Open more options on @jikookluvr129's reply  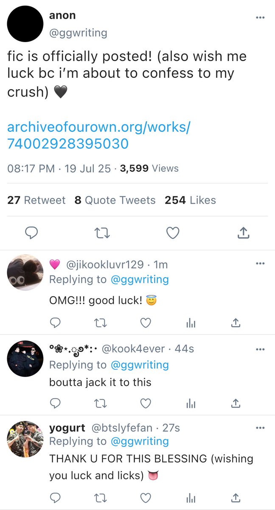point(260,264)
